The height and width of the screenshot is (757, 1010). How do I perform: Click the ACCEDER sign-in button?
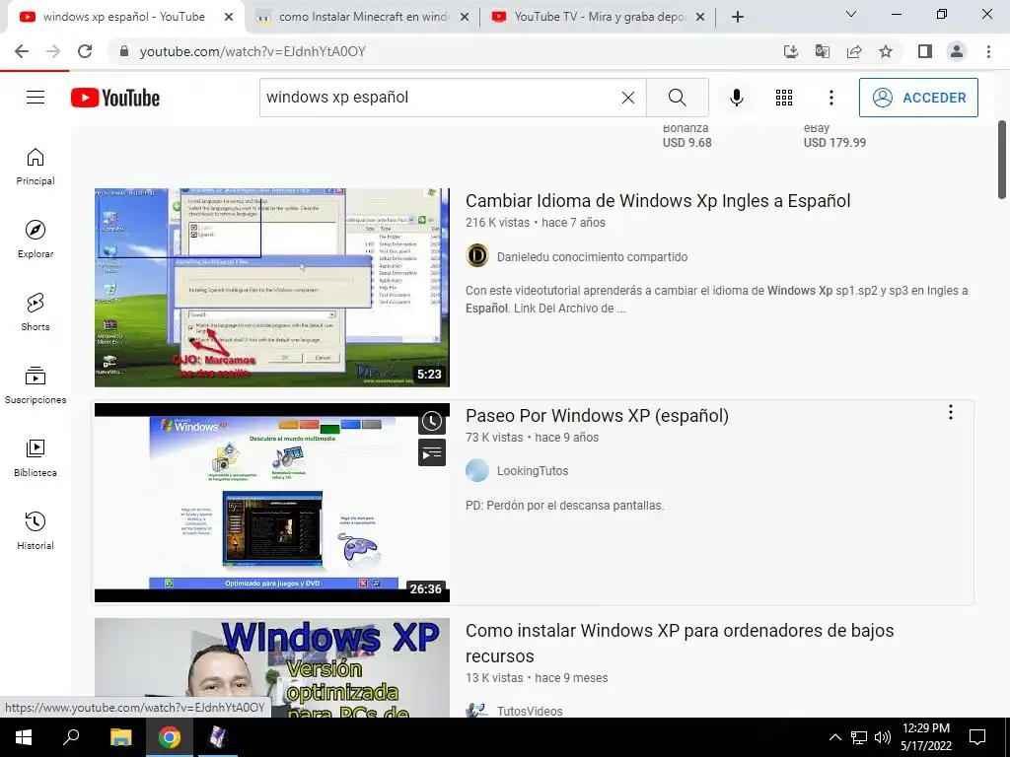[918, 98]
